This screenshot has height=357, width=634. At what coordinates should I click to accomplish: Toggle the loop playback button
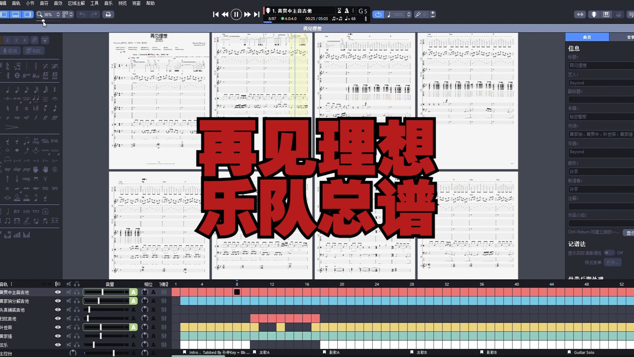tap(378, 14)
